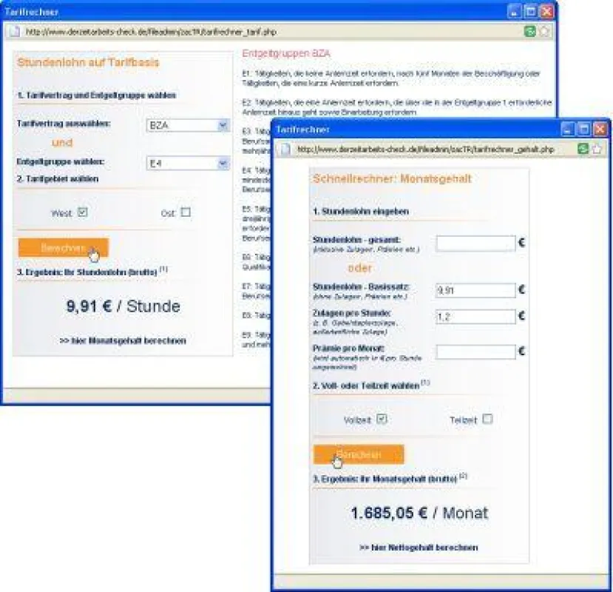Check the West tariff area checkbox
Viewport: 613px width, 592px height.
(82, 212)
